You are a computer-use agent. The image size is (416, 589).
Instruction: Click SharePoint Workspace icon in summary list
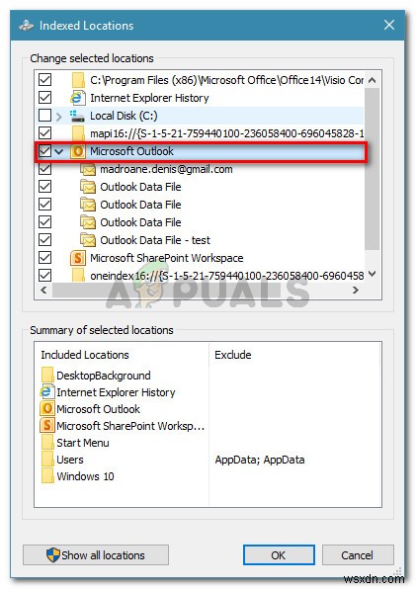pos(46,426)
